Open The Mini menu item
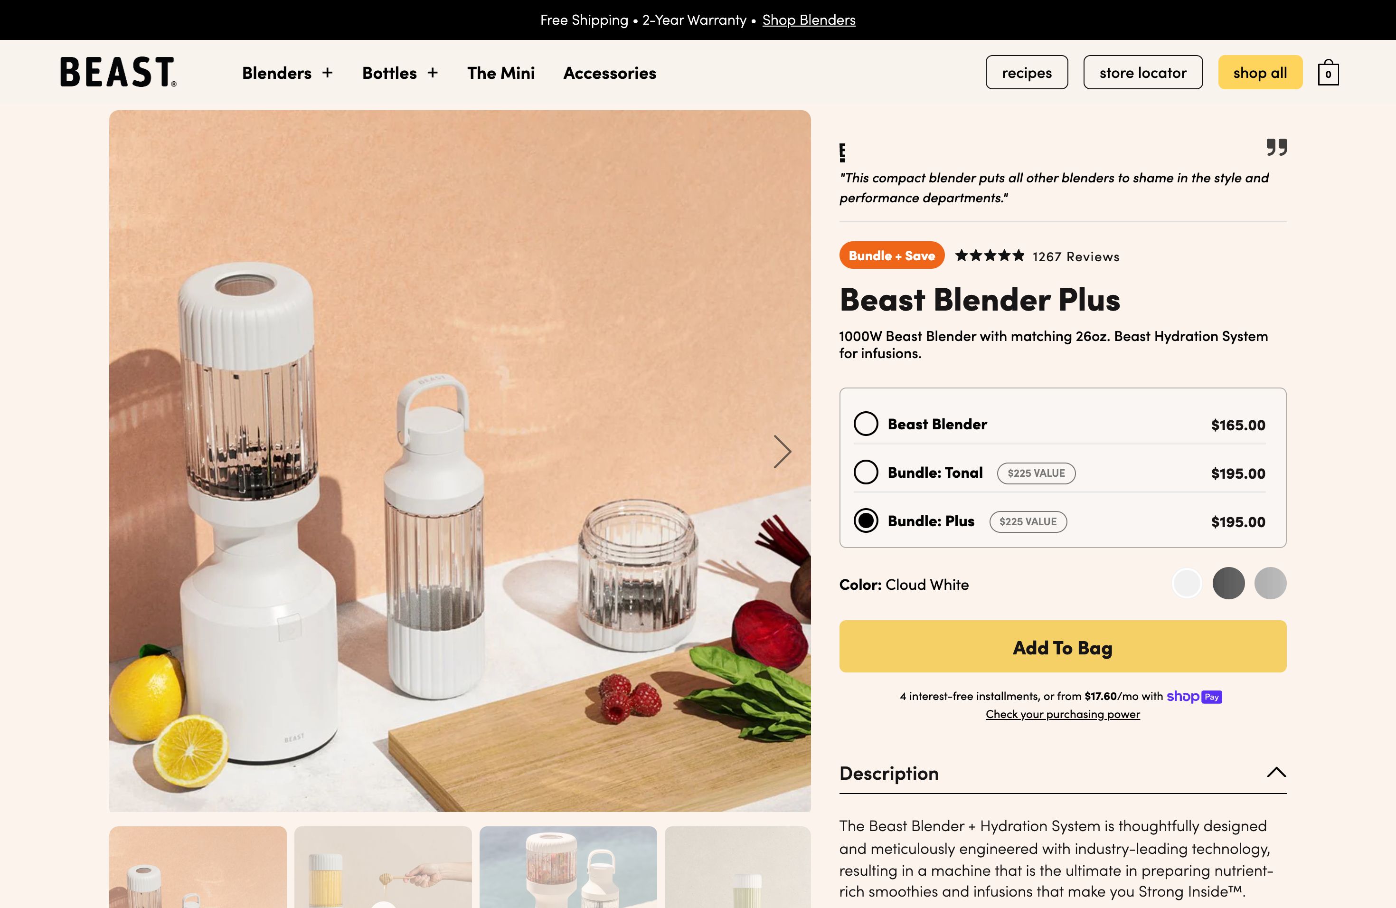This screenshot has width=1396, height=908. (x=501, y=73)
